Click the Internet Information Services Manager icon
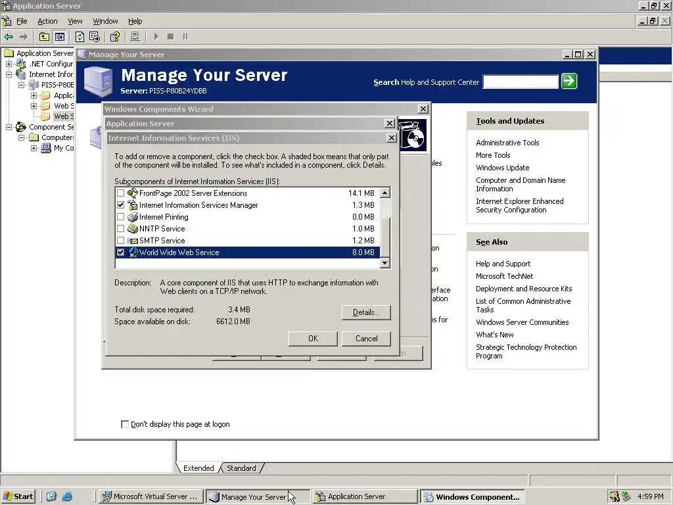The image size is (673, 505). click(x=133, y=205)
